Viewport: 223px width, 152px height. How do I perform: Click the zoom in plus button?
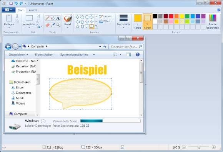213,147
